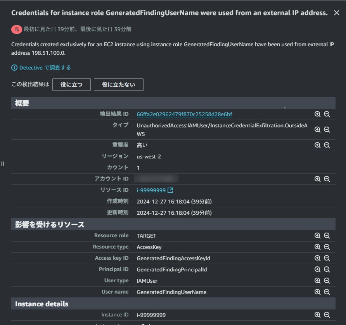The height and width of the screenshot is (325, 346).
Task: Zoom-out filter icon for Resource type row
Action: click(x=327, y=247)
